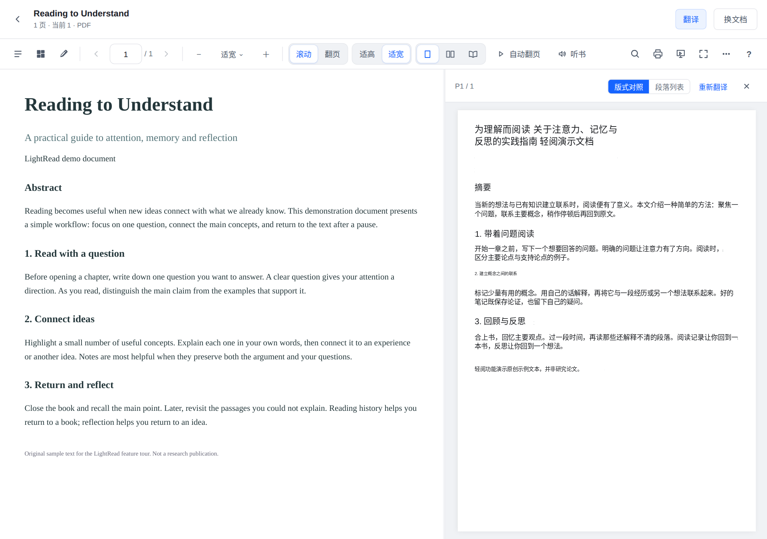The image size is (767, 539).
Task: Select two-page layout
Action: pyautogui.click(x=450, y=54)
